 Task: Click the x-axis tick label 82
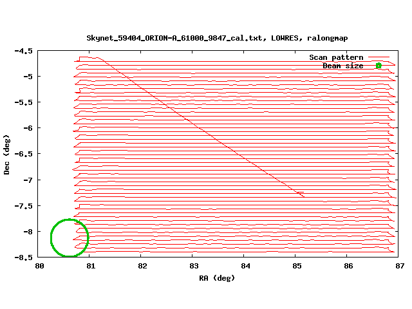[142, 266]
